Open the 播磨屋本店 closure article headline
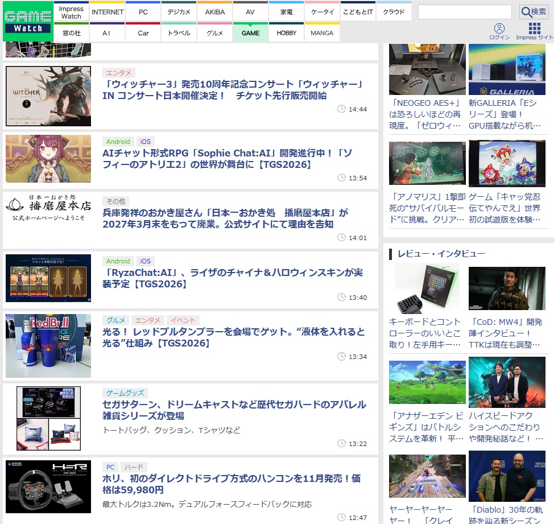The width and height of the screenshot is (554, 524). coord(225,218)
